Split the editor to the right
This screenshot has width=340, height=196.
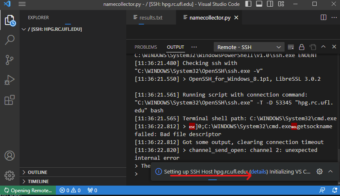(x=323, y=17)
